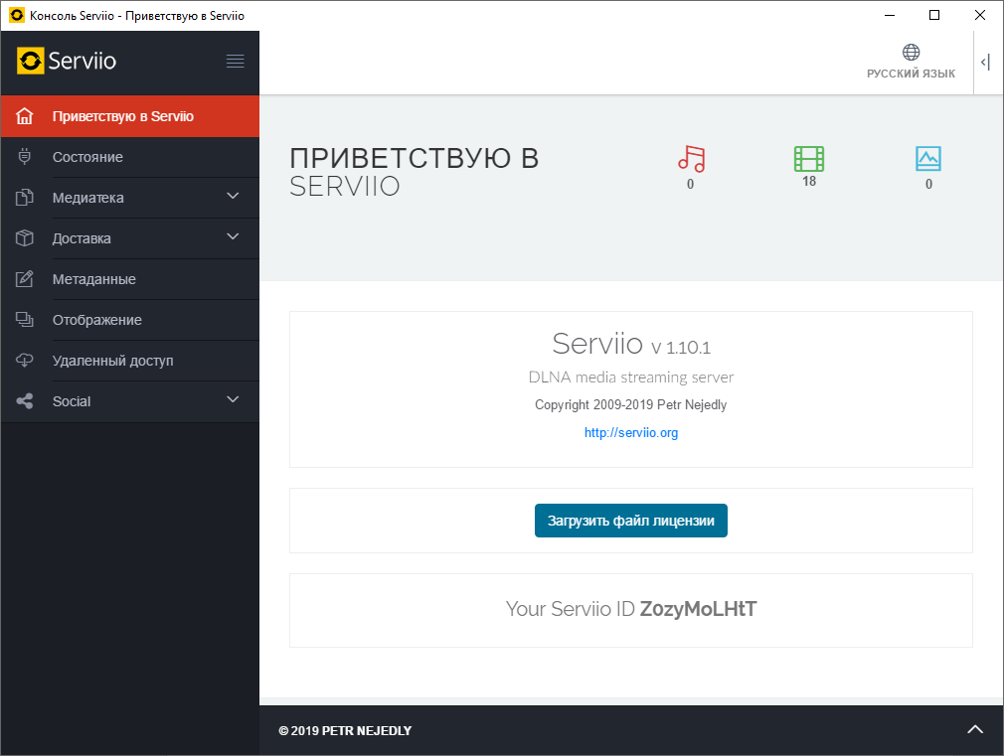The height and width of the screenshot is (756, 1004).
Task: Click the Serviio logo in the sidebar
Action: point(67,61)
